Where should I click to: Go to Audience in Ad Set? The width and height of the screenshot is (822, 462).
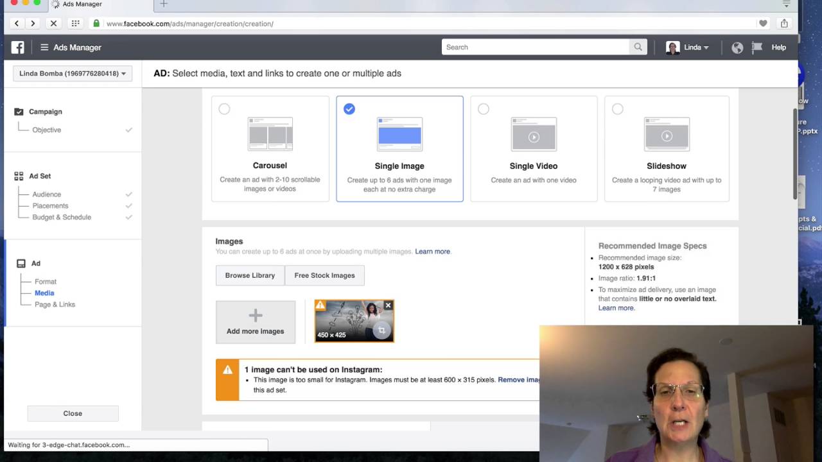(x=47, y=194)
